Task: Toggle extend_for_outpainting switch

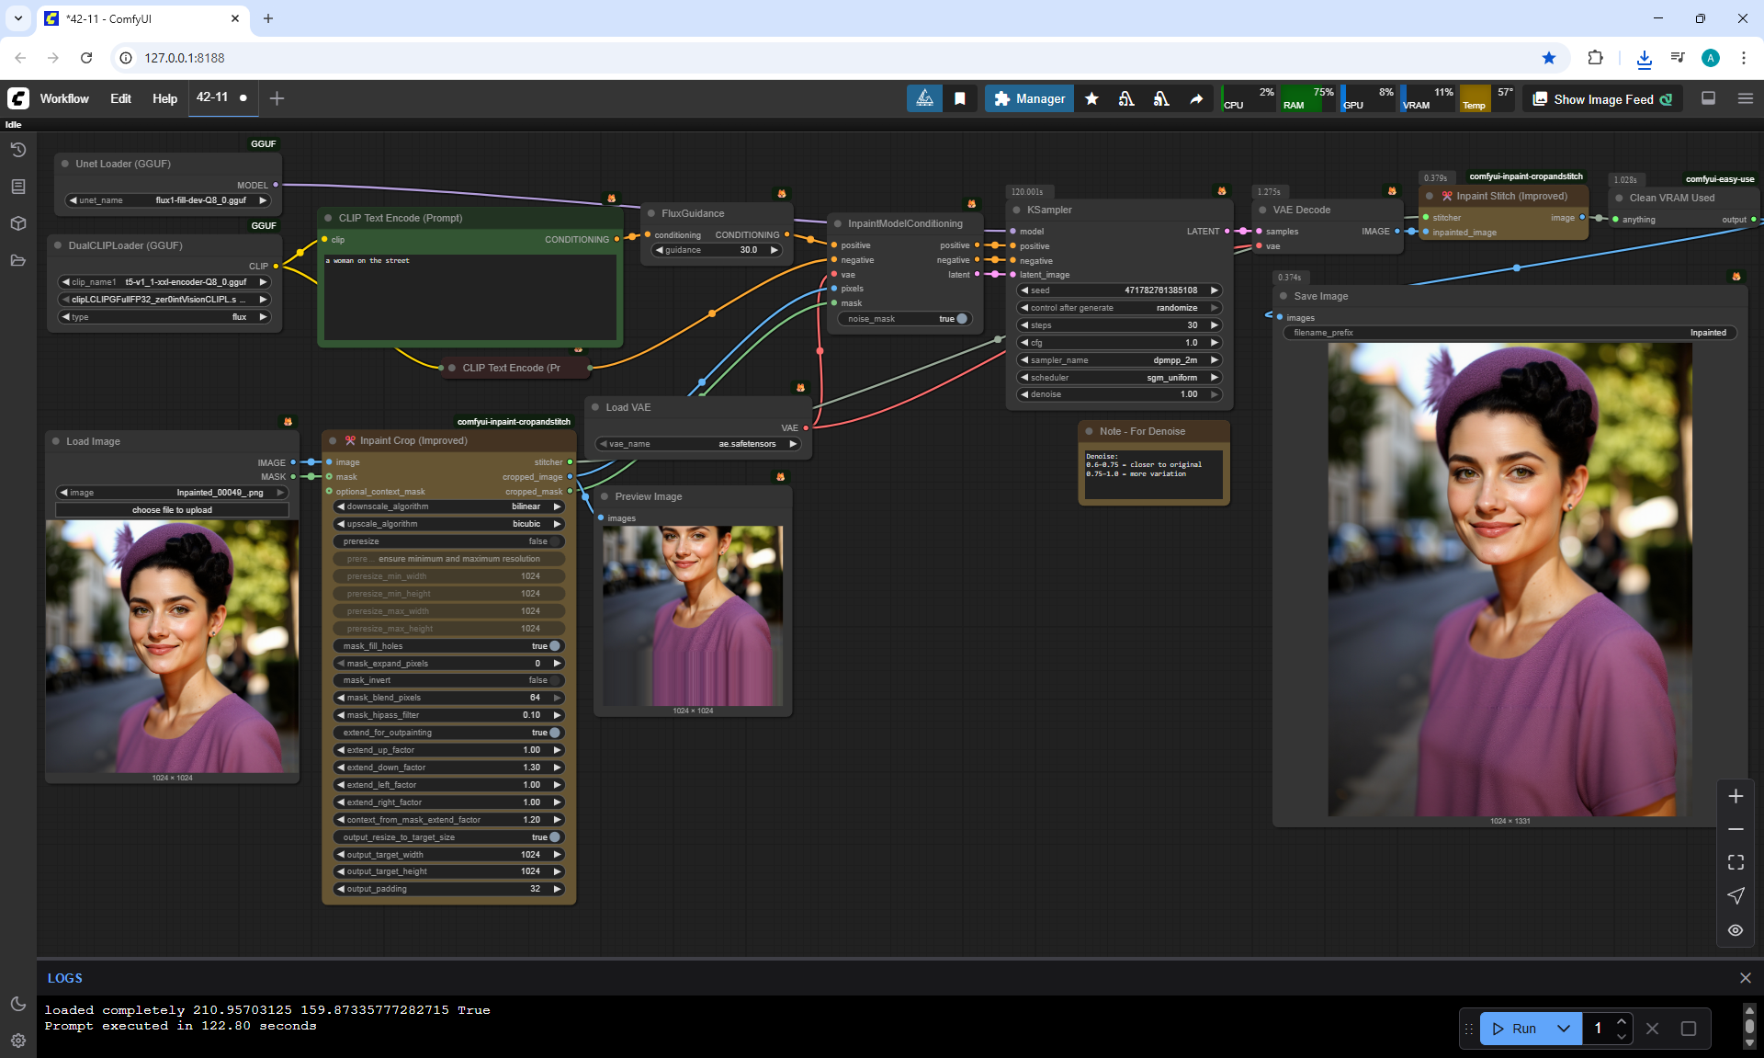Action: [x=554, y=733]
